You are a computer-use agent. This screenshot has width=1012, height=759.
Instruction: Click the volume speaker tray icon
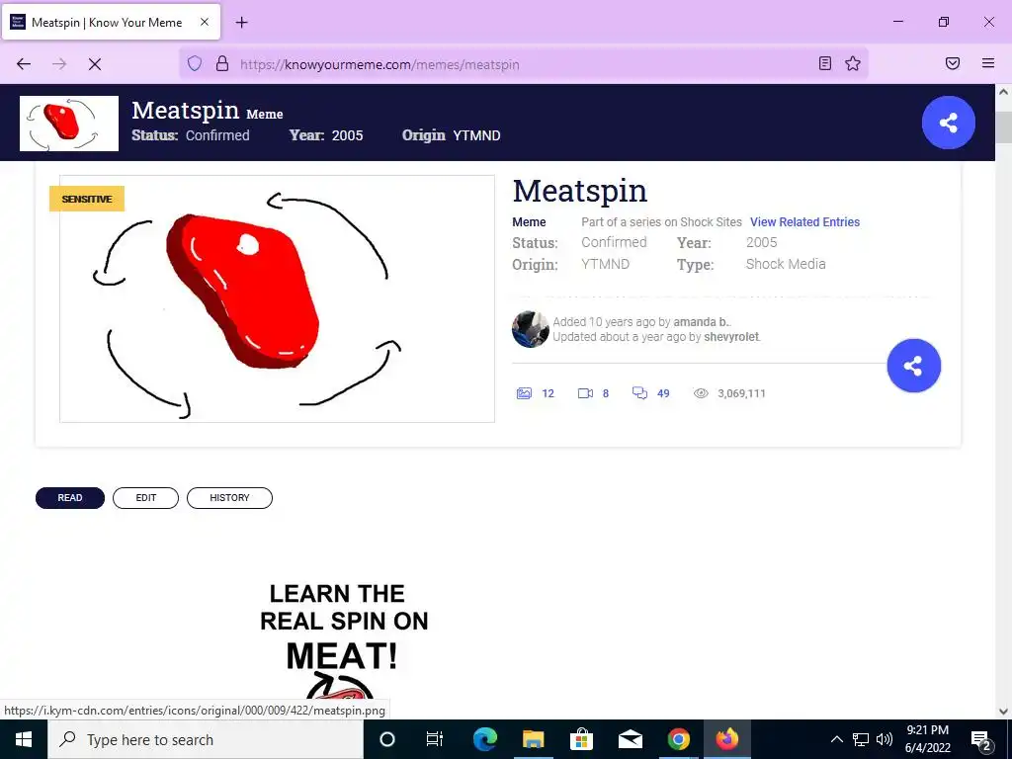coord(885,739)
